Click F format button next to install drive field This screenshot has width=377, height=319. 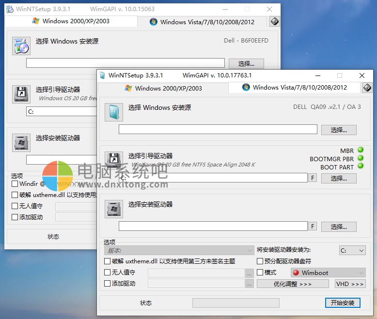pyautogui.click(x=313, y=226)
